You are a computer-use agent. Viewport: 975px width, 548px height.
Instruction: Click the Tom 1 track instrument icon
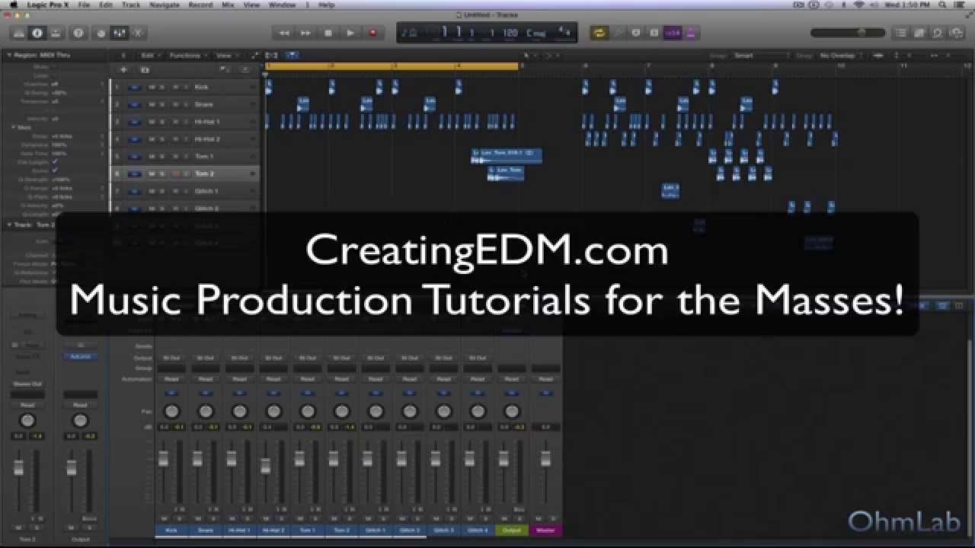(134, 156)
